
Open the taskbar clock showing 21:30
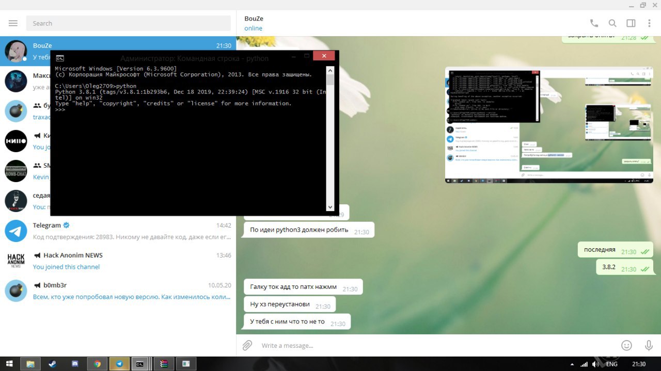pyautogui.click(x=639, y=364)
